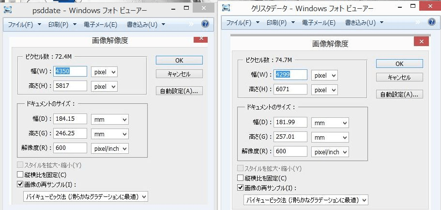Viewport: 441px width, 210px height.
Task: Open 書き込み(U) menu in クリスタデータ window
Action: pyautogui.click(x=365, y=22)
